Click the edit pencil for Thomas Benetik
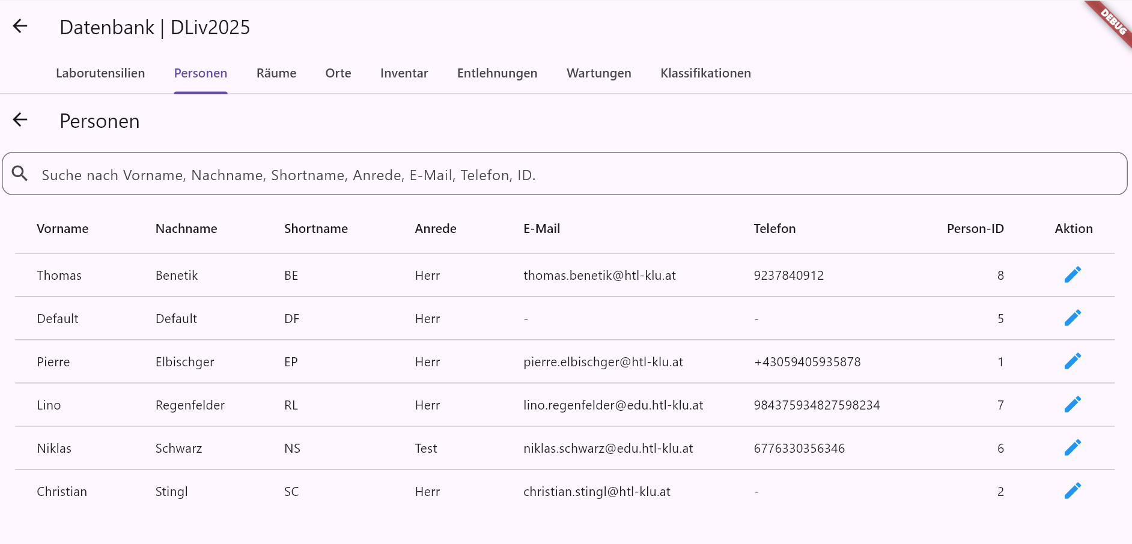The width and height of the screenshot is (1132, 544). click(x=1073, y=275)
